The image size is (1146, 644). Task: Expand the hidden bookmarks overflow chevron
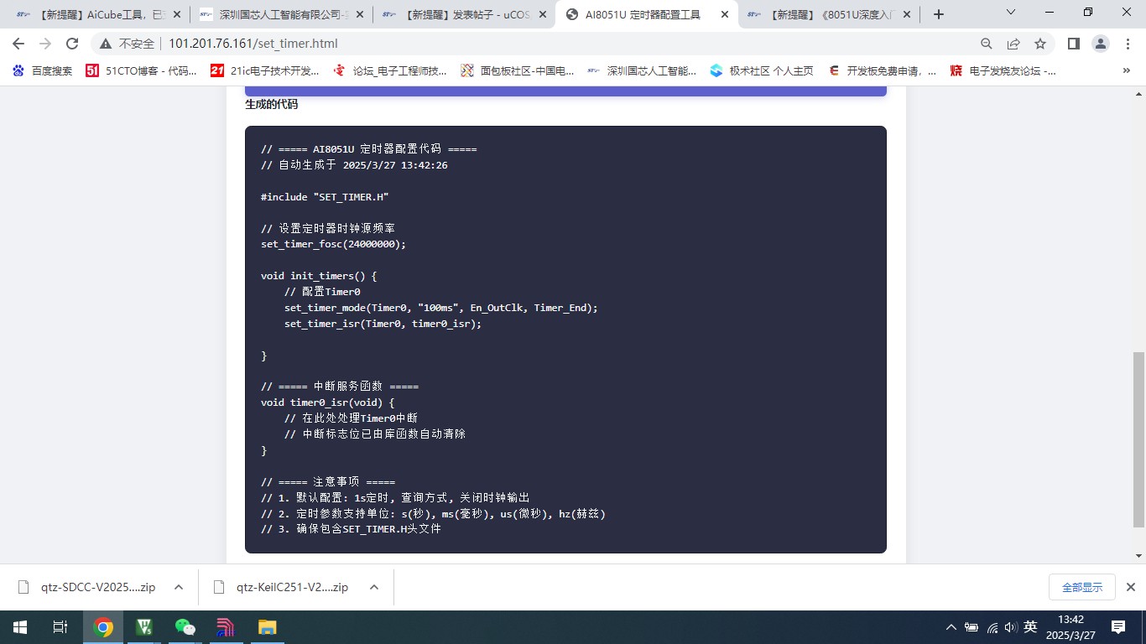(x=1127, y=71)
